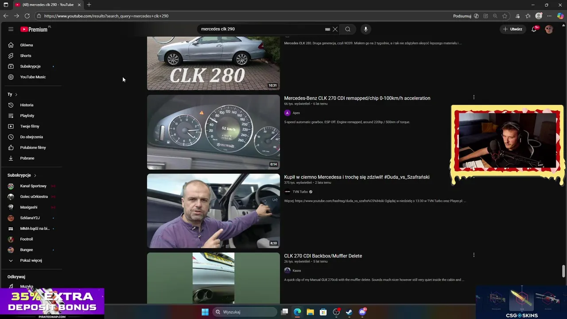Add page to favorites star icon
This screenshot has height=319, width=567.
click(x=505, y=16)
